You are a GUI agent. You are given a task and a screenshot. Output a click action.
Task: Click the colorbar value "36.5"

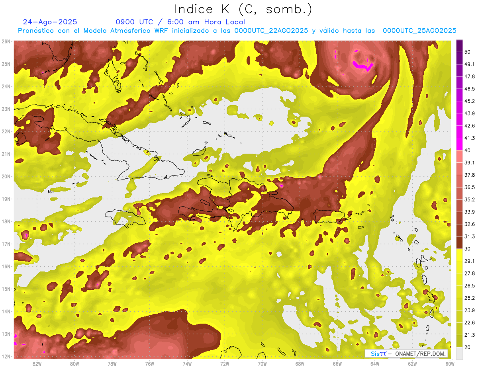[x=470, y=187]
